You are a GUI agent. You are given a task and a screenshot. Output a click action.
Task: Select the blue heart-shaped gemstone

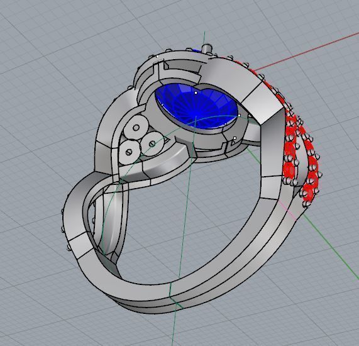pyautogui.click(x=196, y=106)
